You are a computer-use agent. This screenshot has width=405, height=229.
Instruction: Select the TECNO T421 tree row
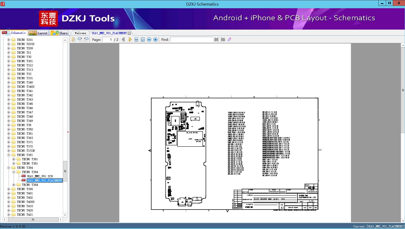coord(25,215)
